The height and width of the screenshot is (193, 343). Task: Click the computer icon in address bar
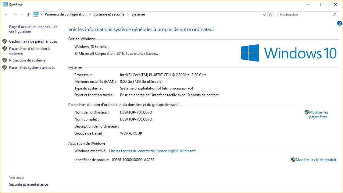point(36,14)
